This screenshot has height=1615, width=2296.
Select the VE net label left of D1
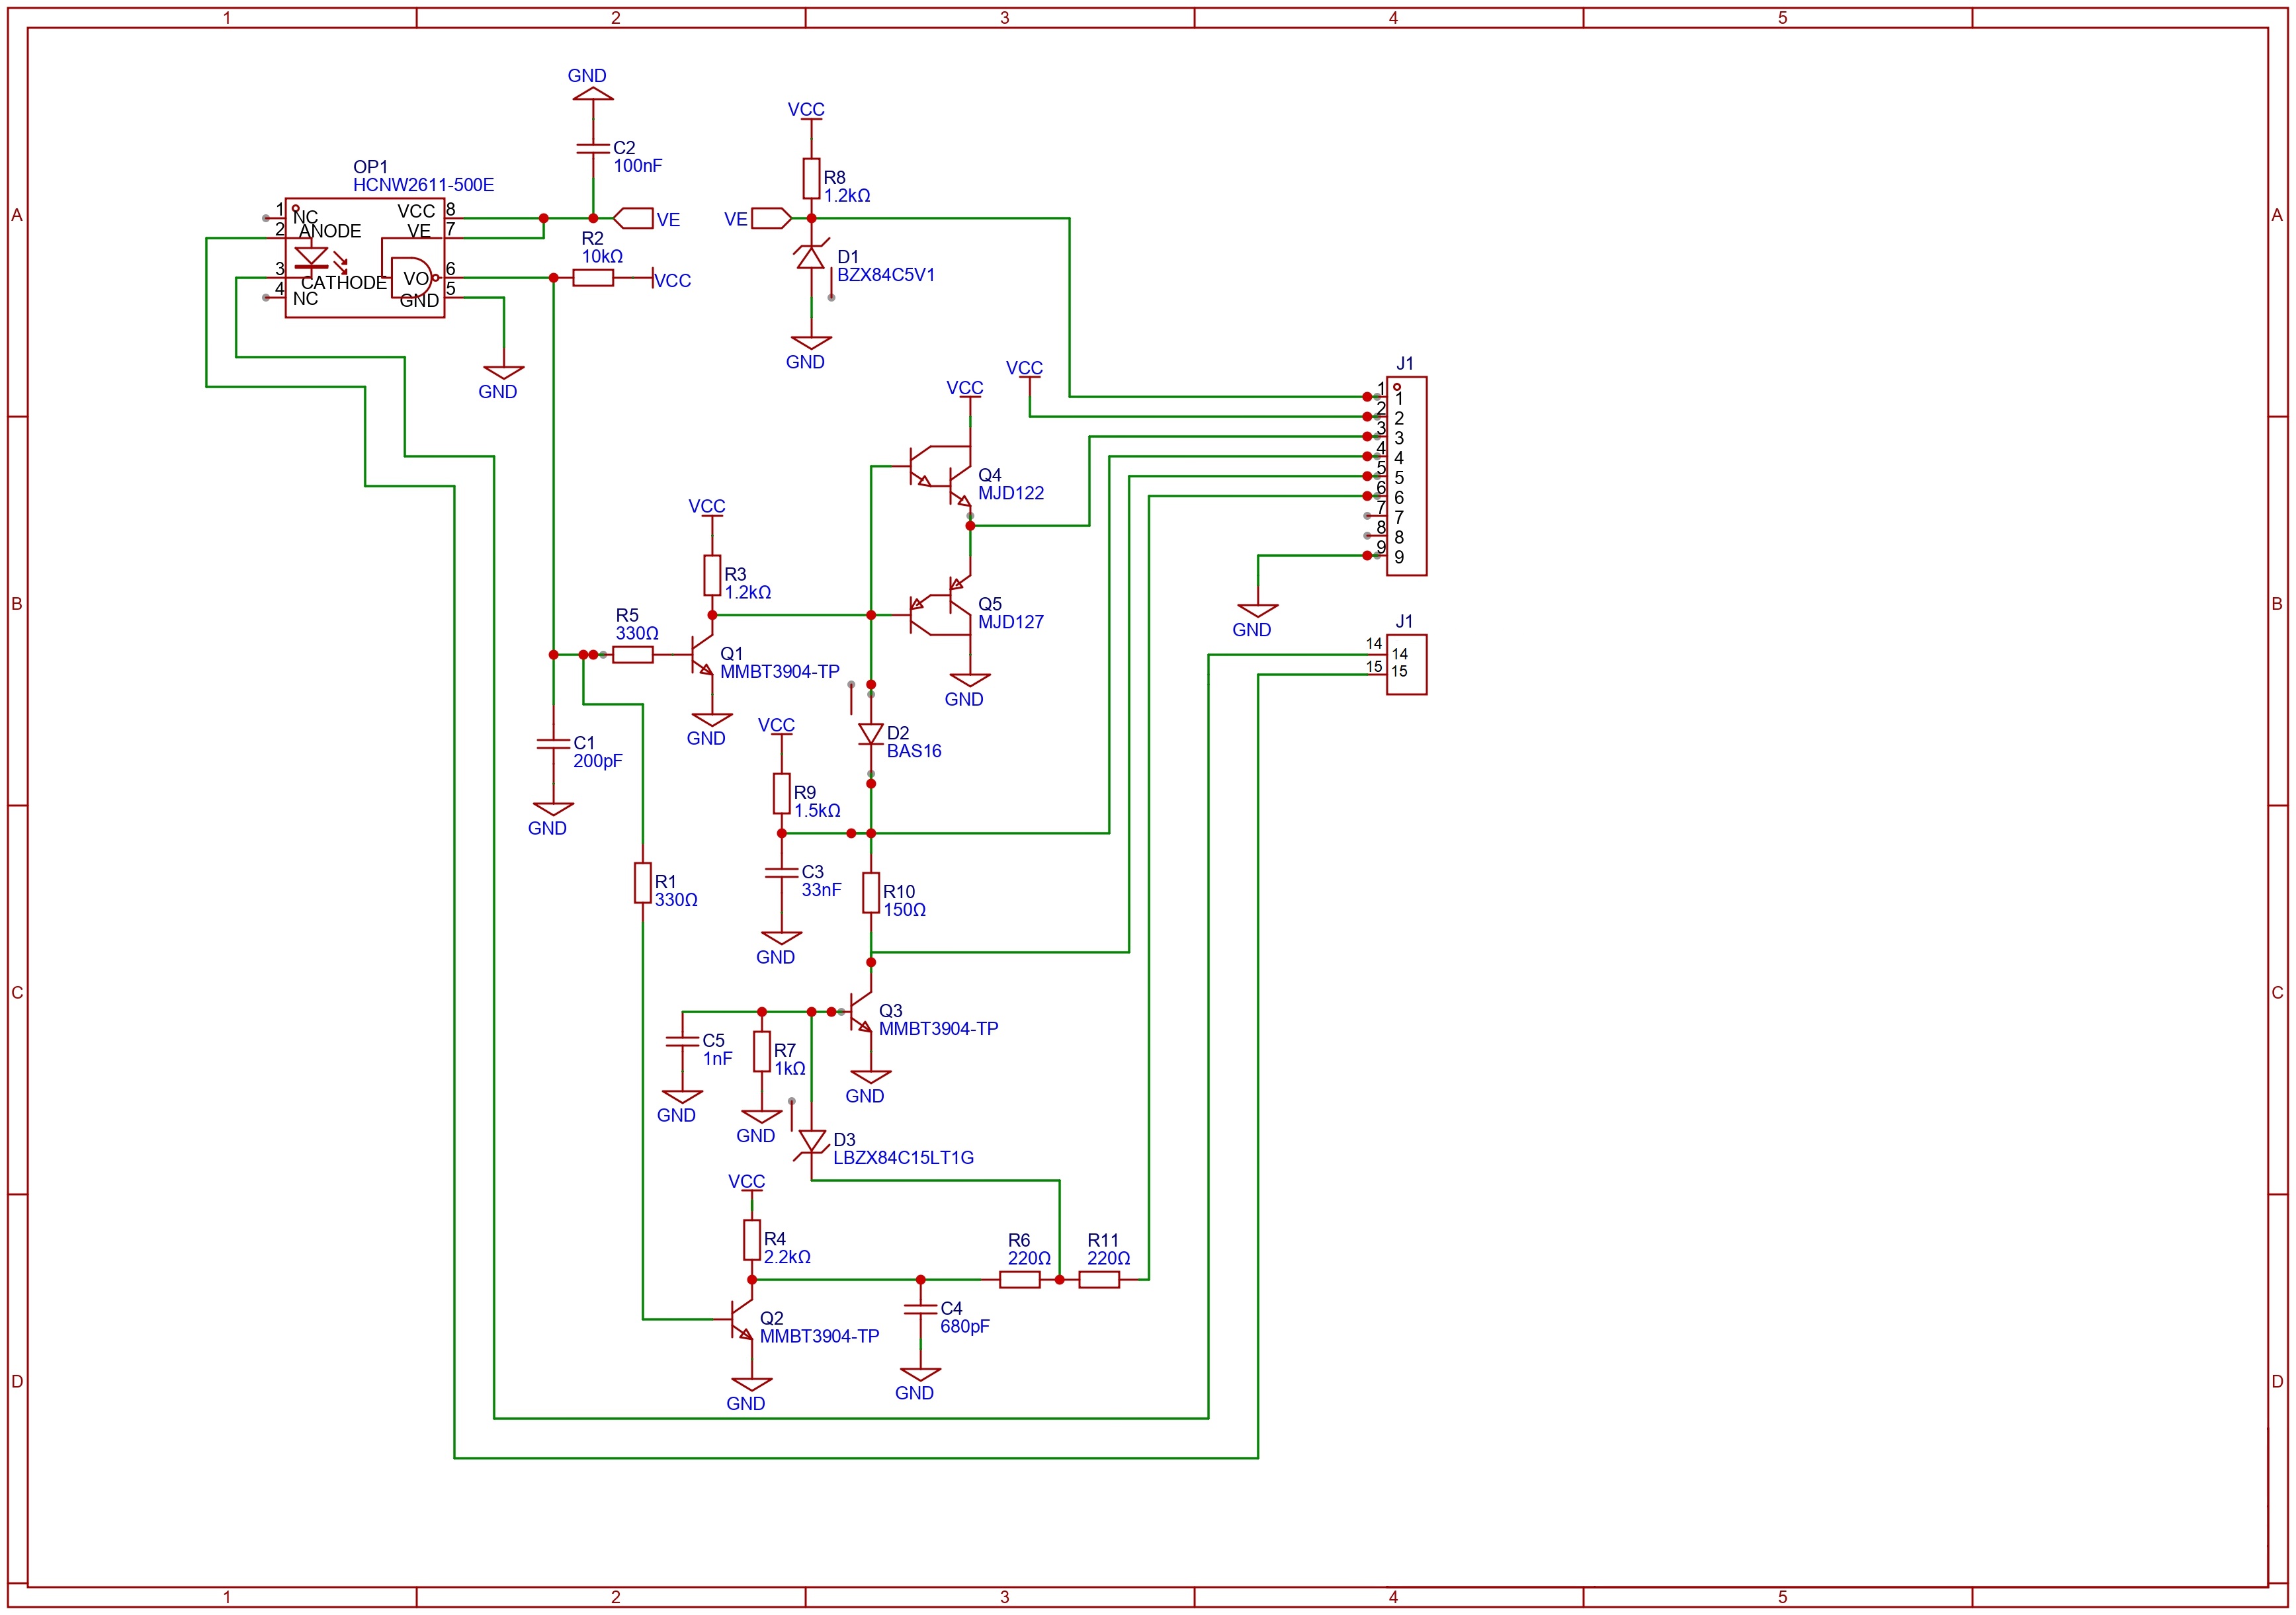tap(769, 218)
